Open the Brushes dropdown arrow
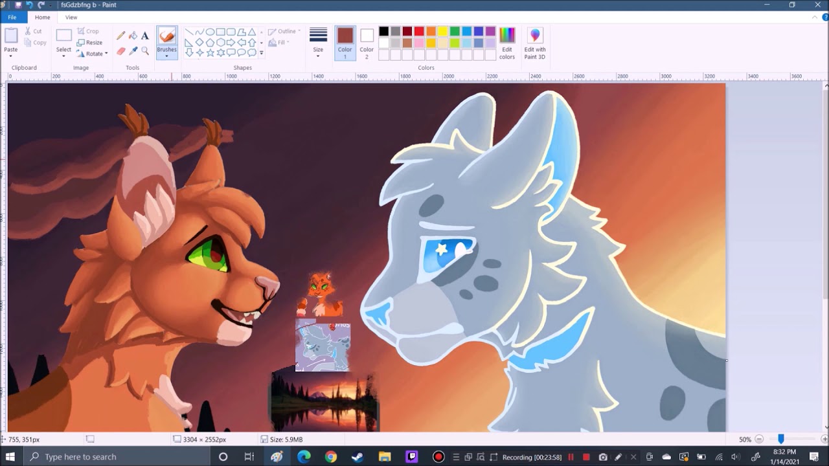This screenshot has height=466, width=829. click(166, 56)
